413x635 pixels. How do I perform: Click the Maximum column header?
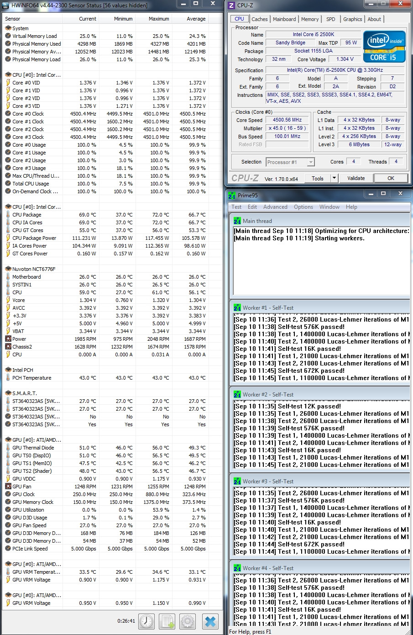coord(153,19)
